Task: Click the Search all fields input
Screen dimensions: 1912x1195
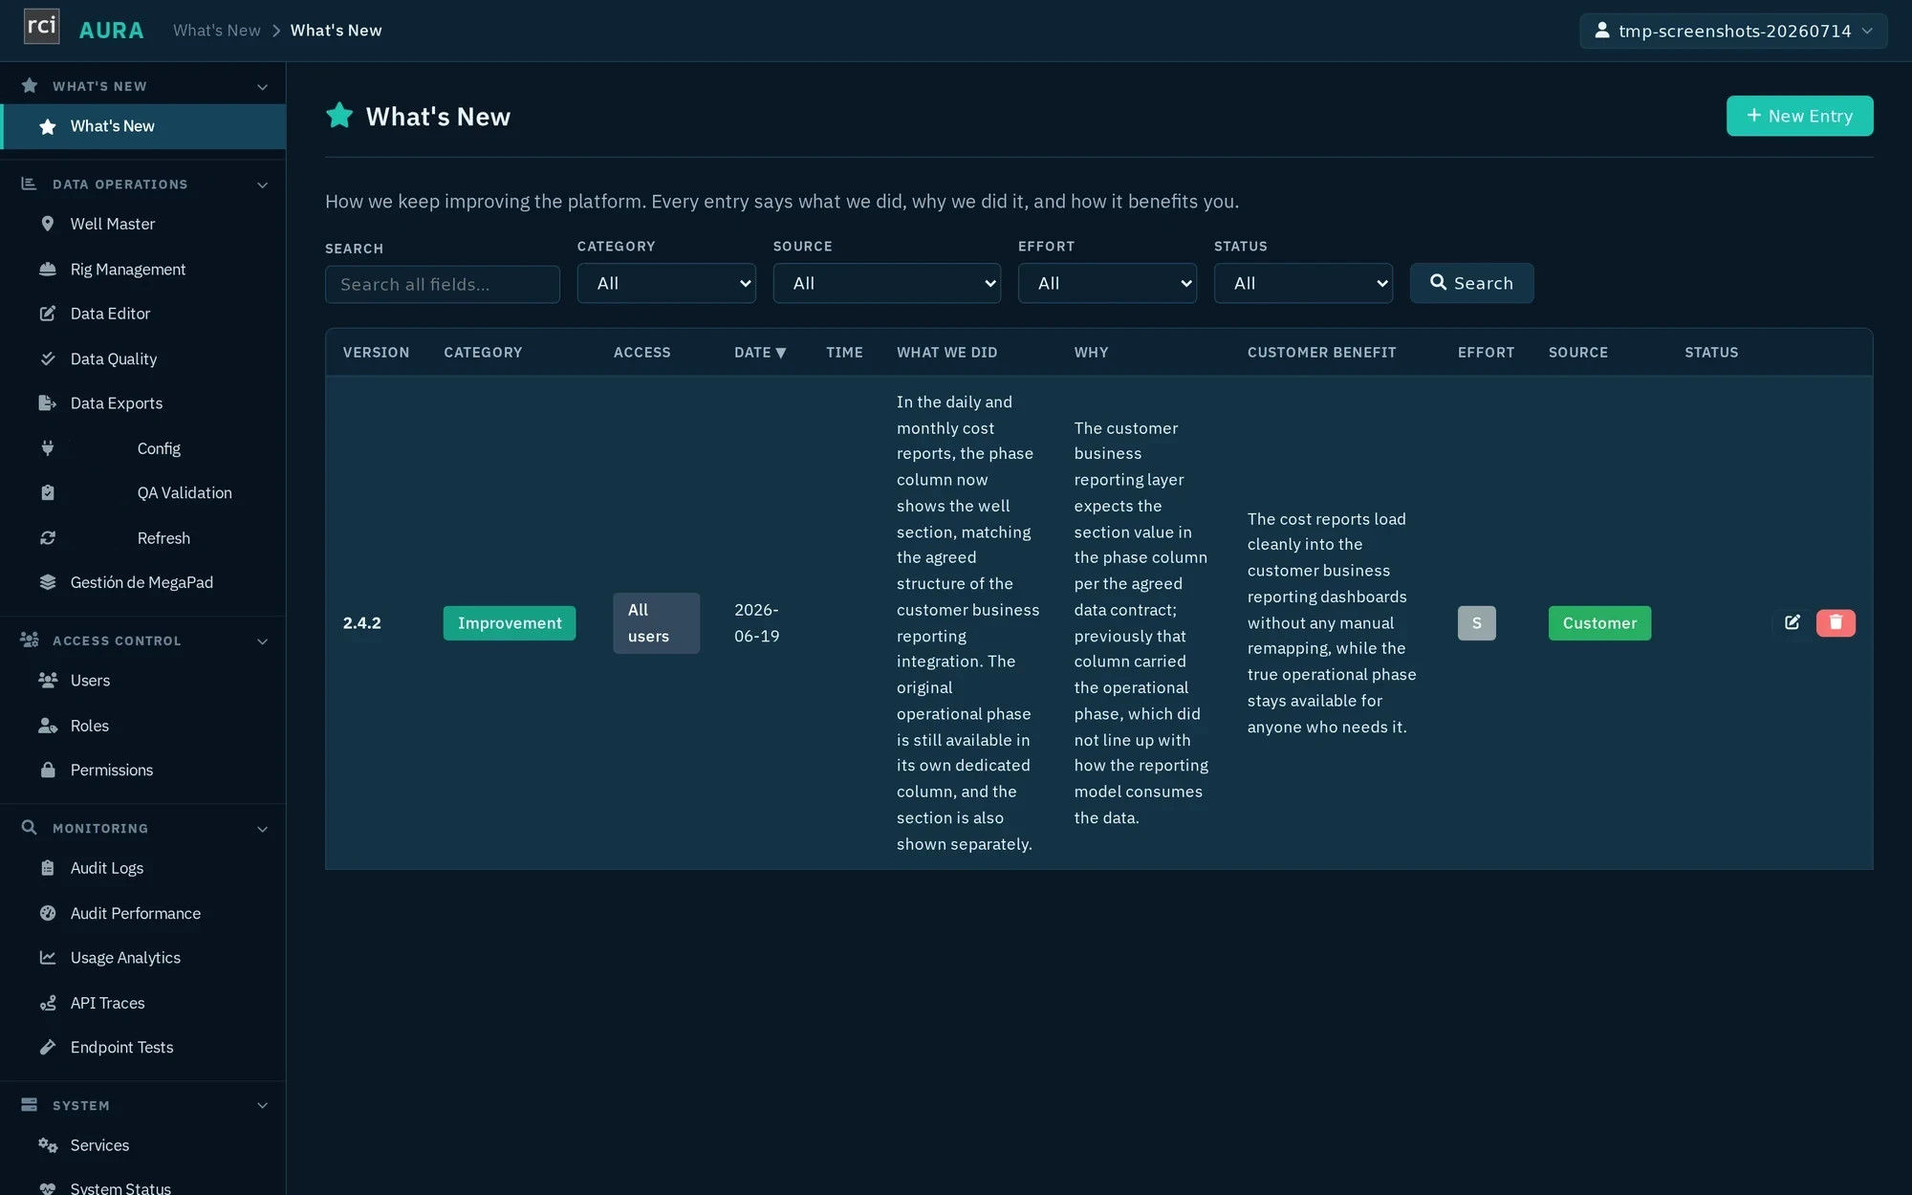Action: 443,284
